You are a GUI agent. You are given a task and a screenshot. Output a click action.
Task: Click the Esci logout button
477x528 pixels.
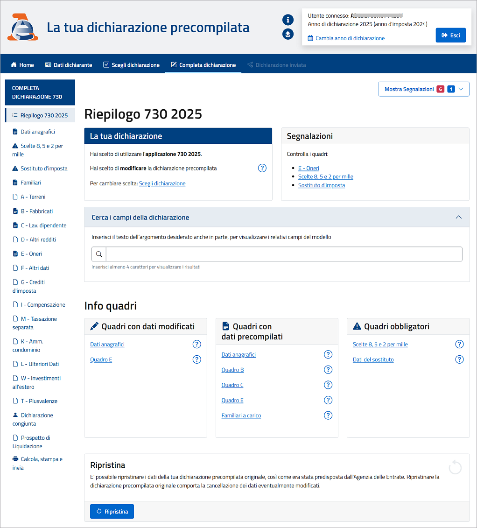click(450, 35)
